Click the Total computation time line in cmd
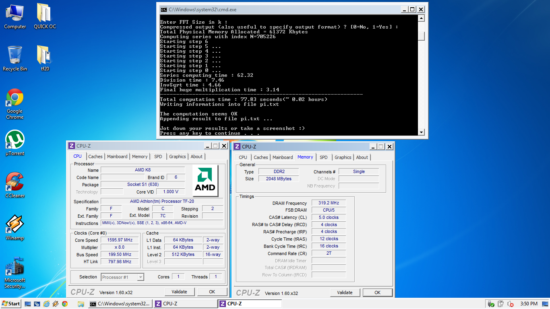The height and width of the screenshot is (309, 550). tap(244, 99)
